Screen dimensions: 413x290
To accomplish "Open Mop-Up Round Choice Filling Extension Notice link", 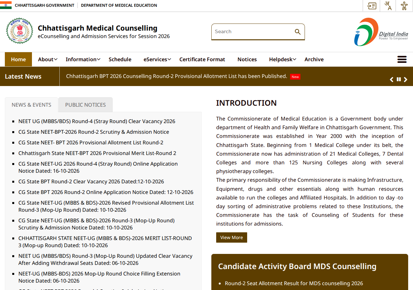I will (99, 277).
